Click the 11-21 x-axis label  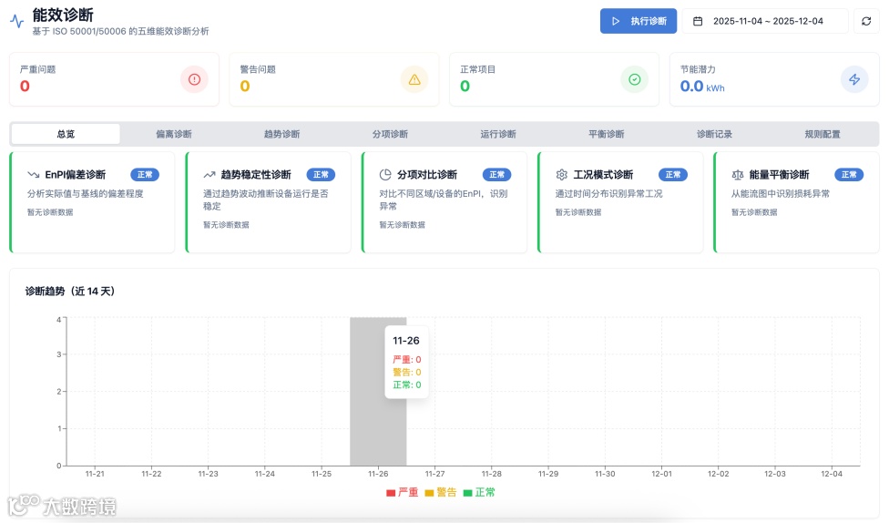pyautogui.click(x=95, y=474)
